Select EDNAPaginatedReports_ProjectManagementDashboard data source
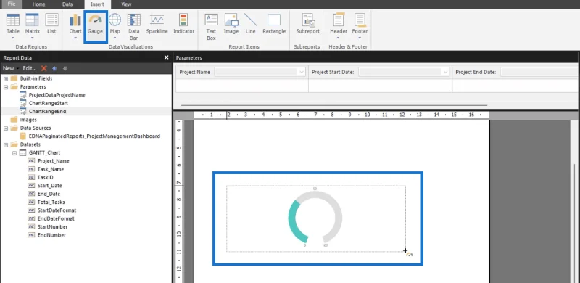 click(94, 136)
